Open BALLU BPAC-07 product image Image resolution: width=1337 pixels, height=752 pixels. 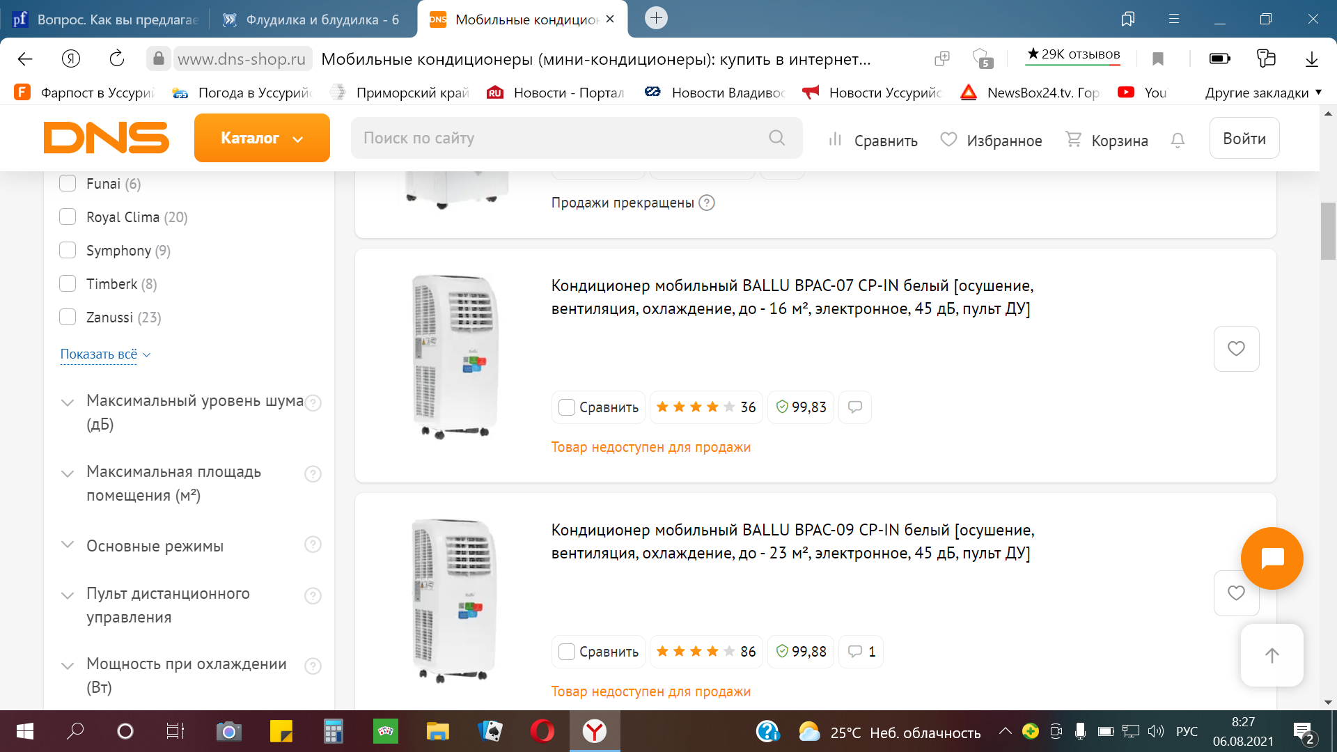[x=454, y=357]
